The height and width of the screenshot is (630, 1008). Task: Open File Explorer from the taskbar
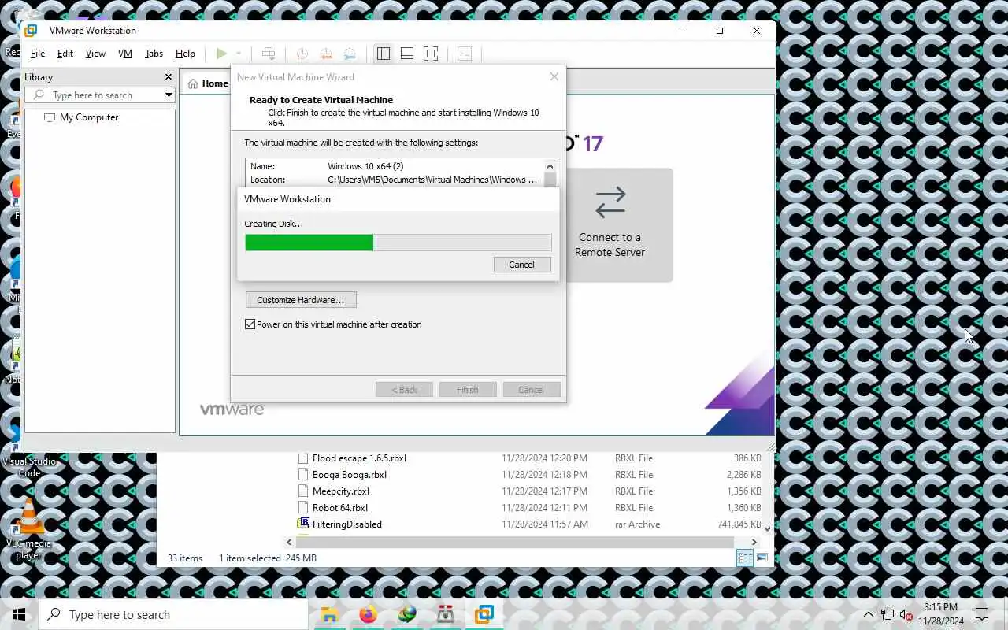coord(329,614)
